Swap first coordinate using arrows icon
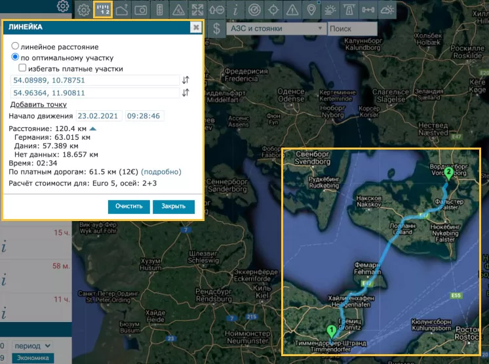Image resolution: width=489 pixels, height=364 pixels. [186, 80]
